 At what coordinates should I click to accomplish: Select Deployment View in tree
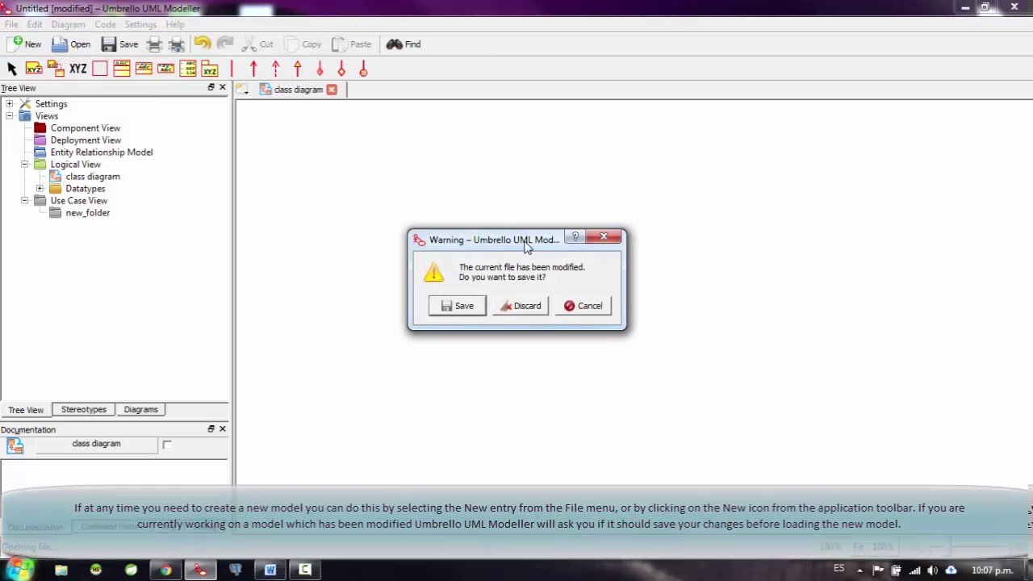[x=86, y=140]
